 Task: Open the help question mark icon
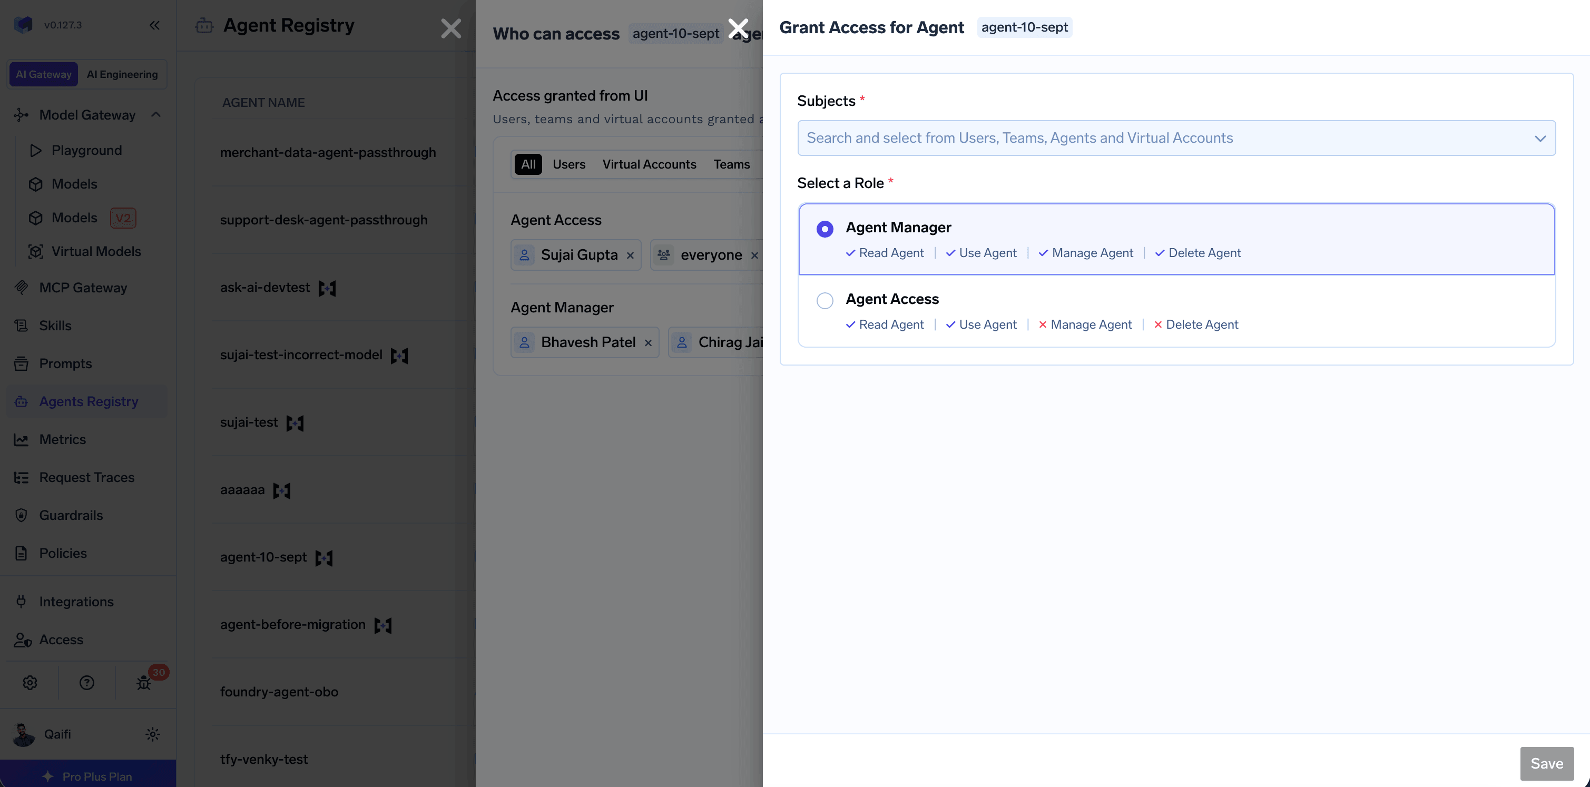pos(87,682)
